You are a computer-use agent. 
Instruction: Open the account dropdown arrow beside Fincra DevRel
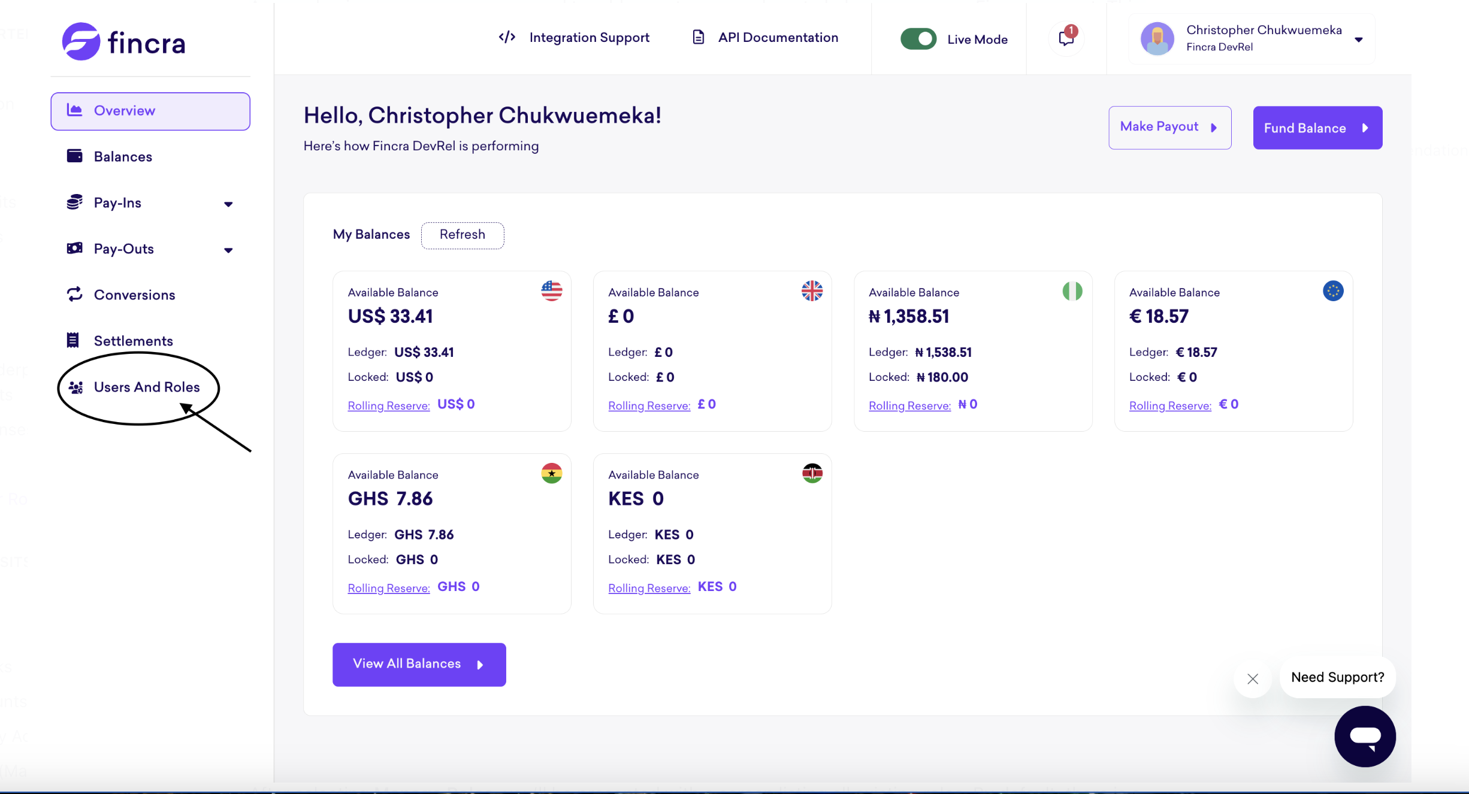(x=1358, y=40)
